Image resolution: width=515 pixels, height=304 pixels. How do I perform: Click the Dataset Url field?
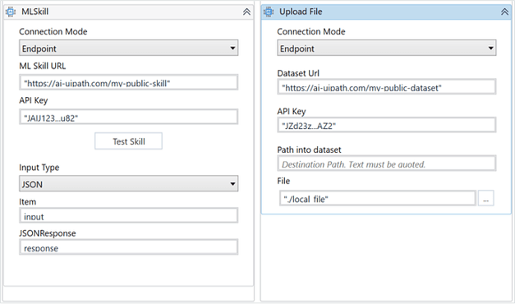(x=387, y=87)
